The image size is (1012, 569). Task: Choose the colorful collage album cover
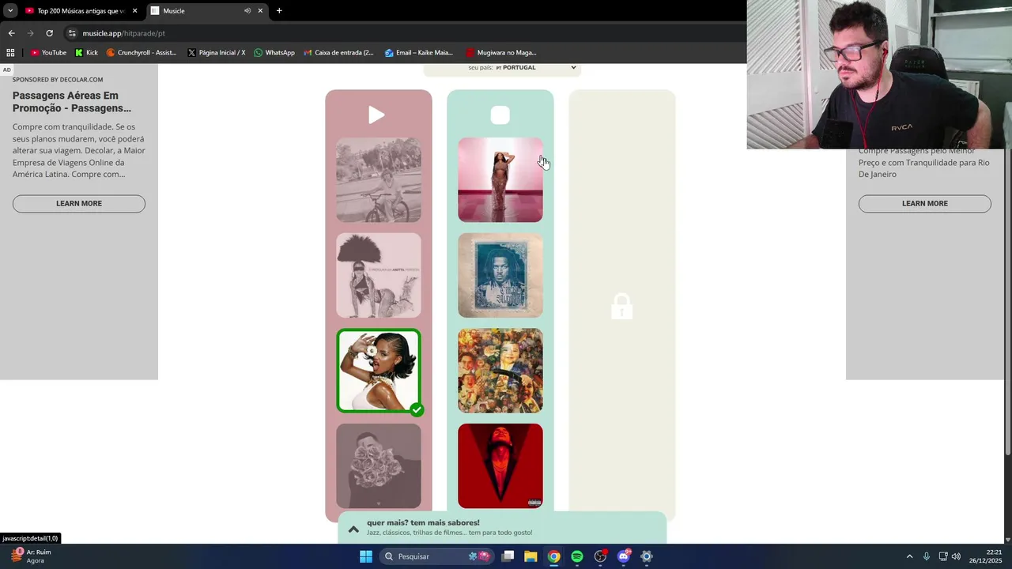click(x=500, y=371)
